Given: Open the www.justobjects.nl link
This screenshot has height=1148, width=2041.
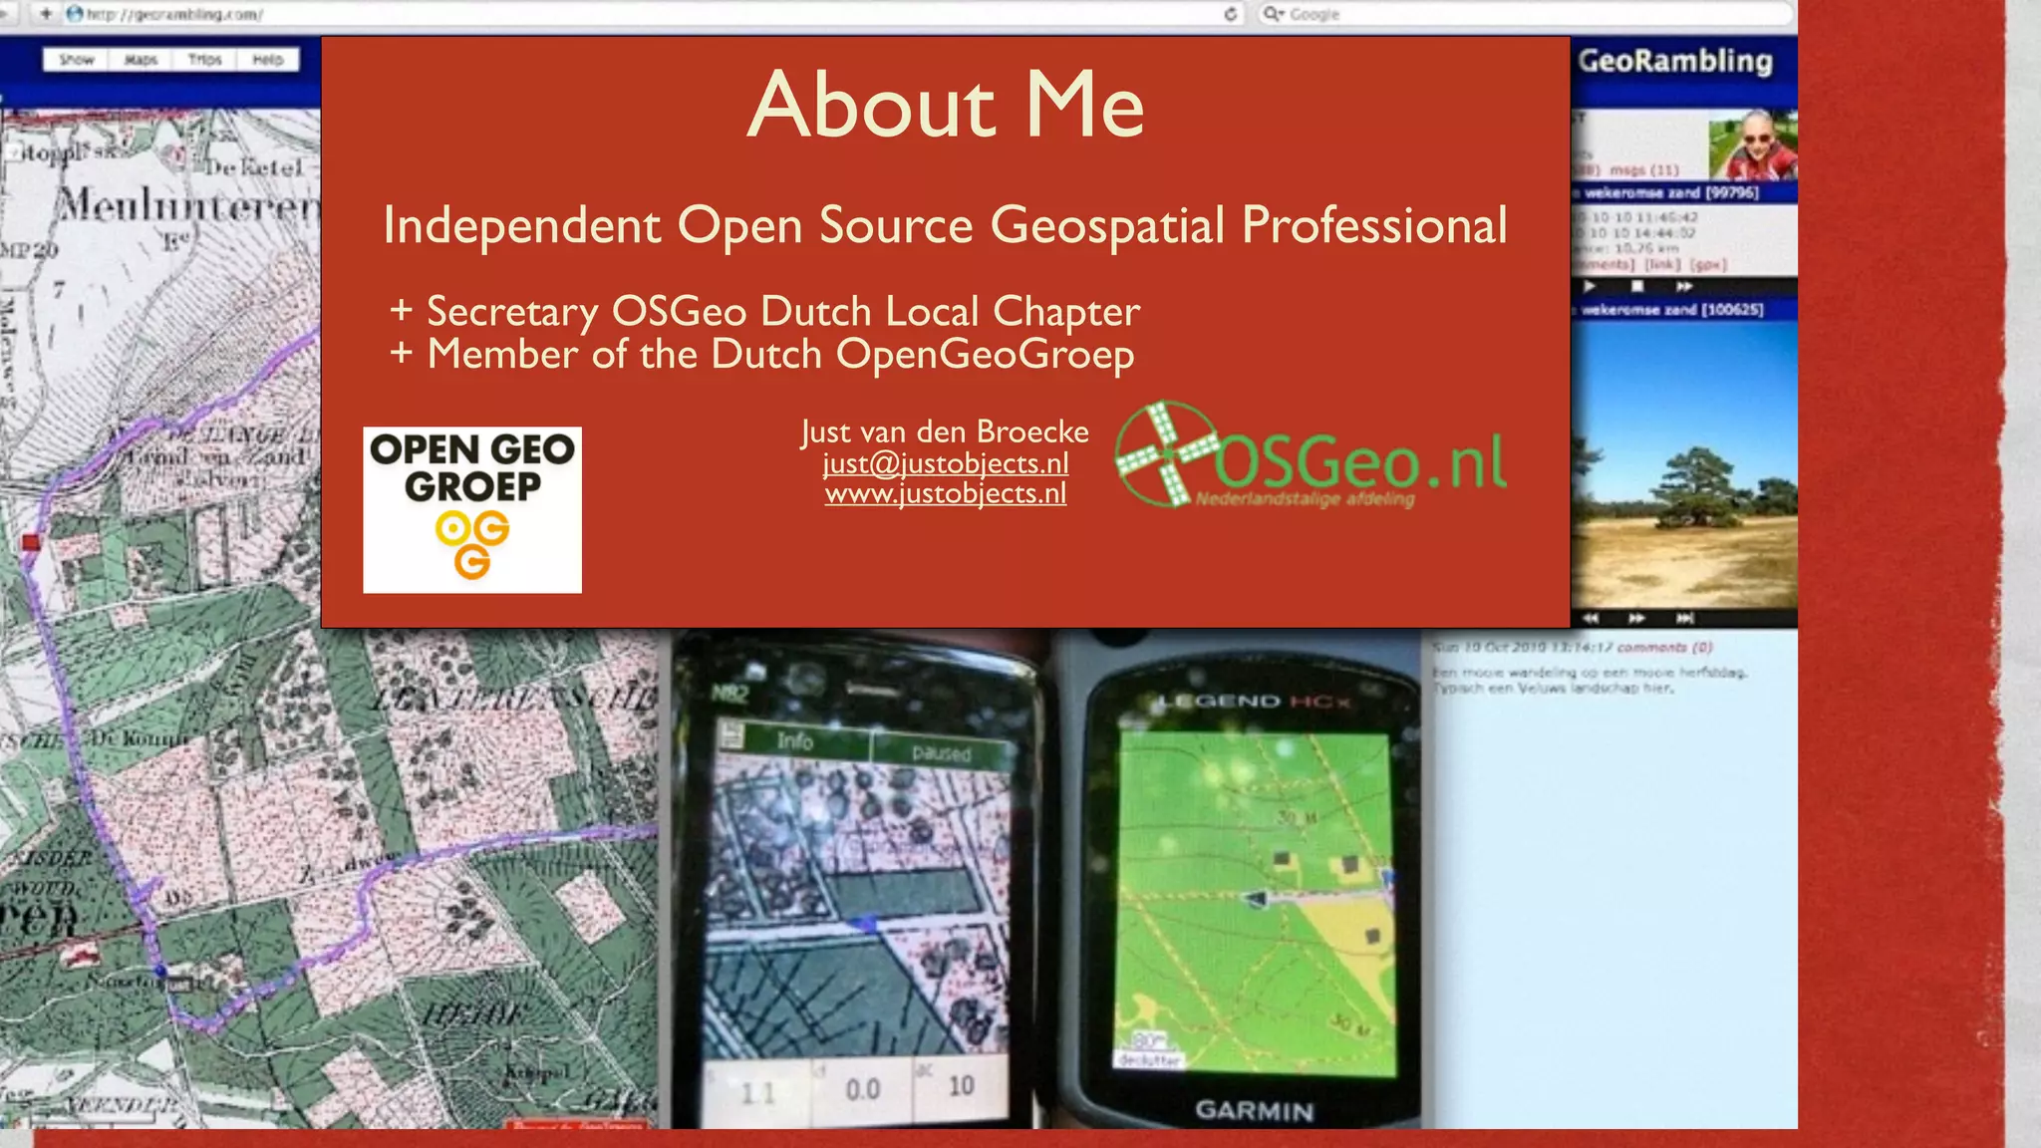Looking at the screenshot, I should click(x=945, y=494).
